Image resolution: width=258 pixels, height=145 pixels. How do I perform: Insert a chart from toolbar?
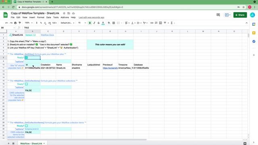click(160, 23)
